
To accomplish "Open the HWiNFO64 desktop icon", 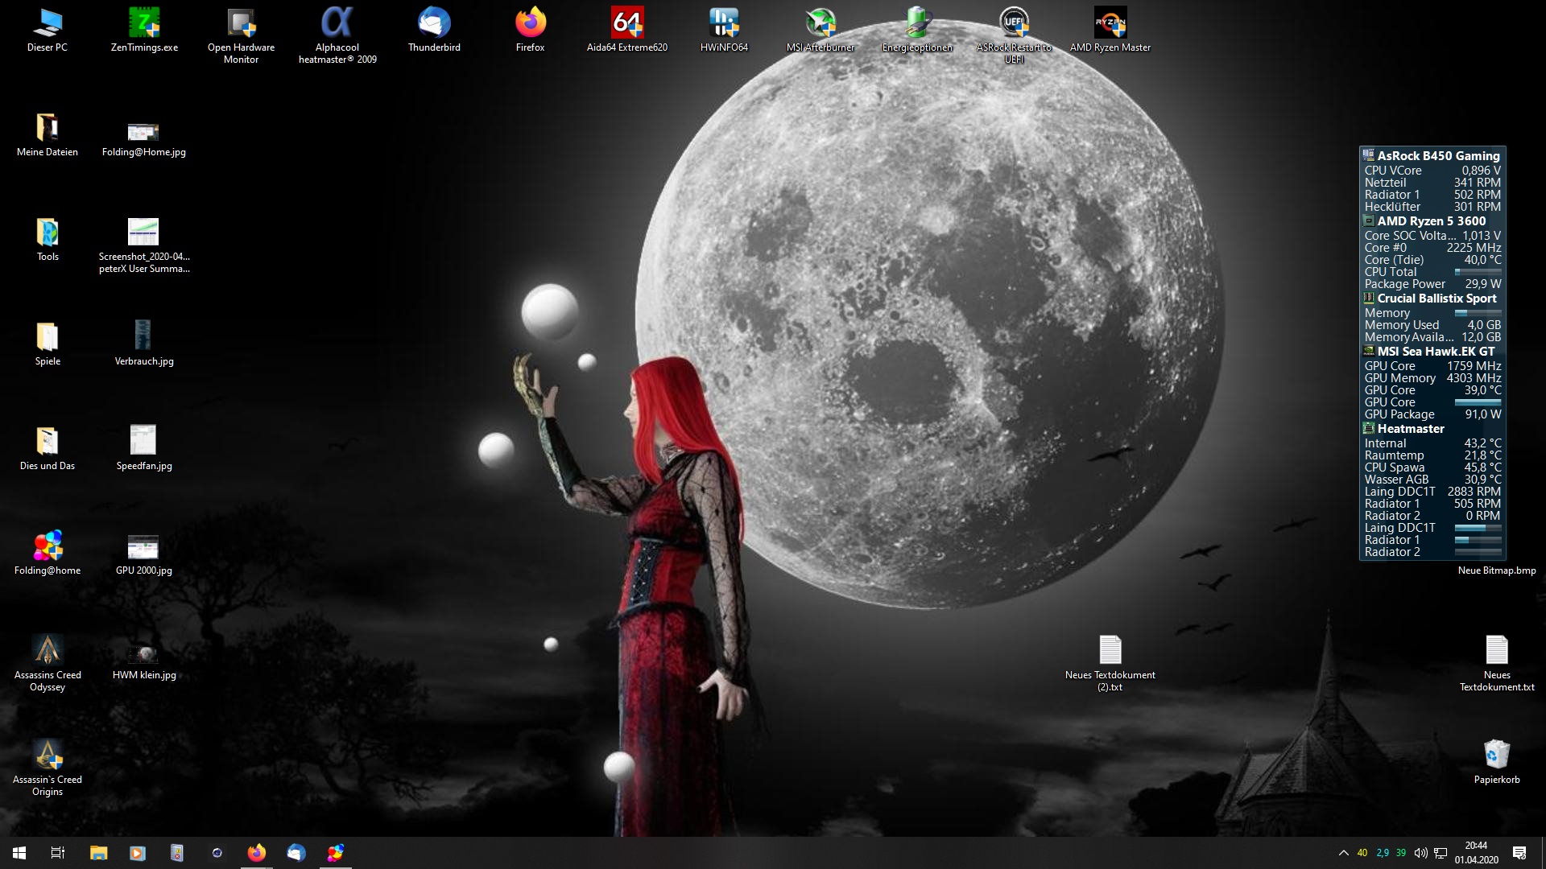I will tap(724, 24).
